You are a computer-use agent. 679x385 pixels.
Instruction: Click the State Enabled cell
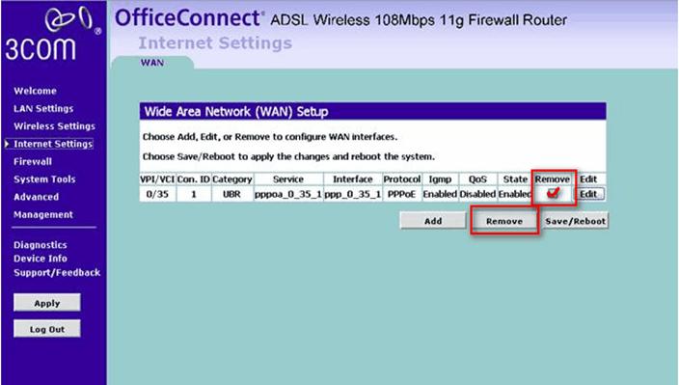click(x=515, y=194)
